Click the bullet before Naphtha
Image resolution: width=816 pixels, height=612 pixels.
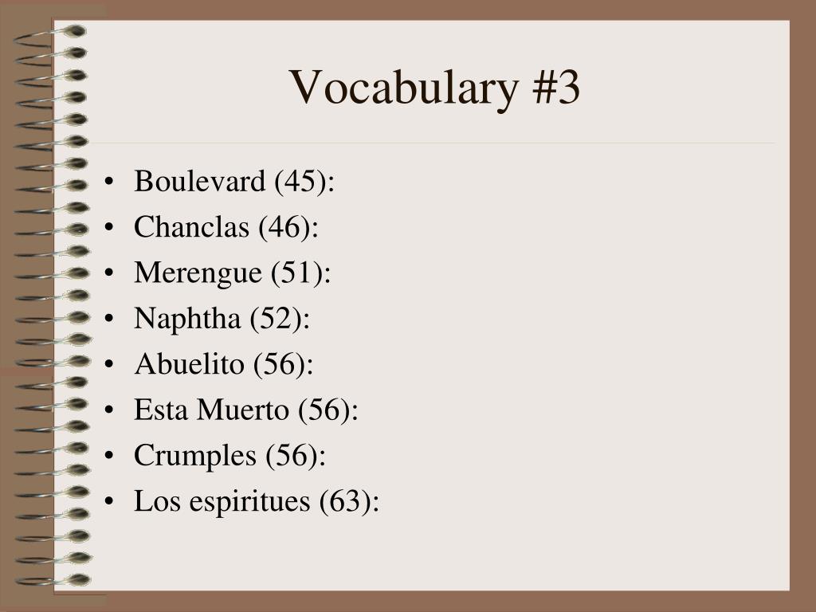(108, 319)
